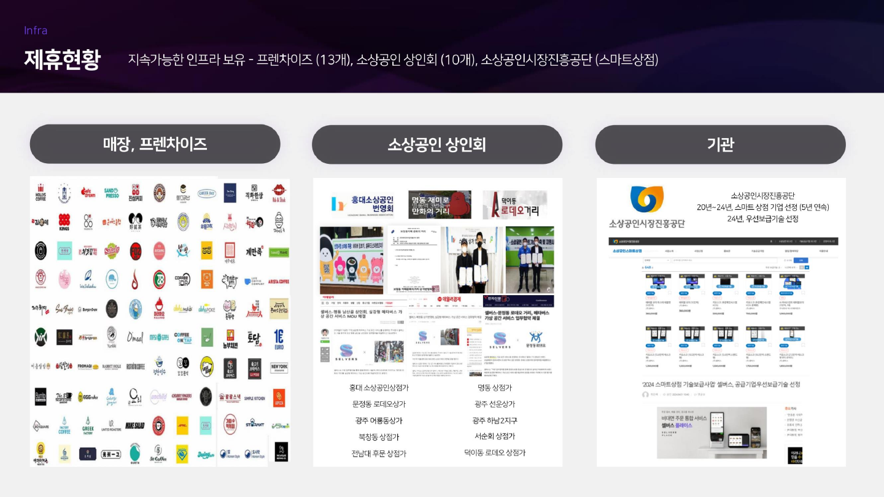Click the Hollys Coffee logo
Screen dimensions: 884x497
41,193
